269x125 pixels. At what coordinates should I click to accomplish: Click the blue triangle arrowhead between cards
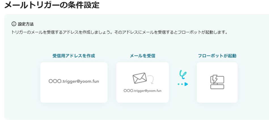[186, 84]
